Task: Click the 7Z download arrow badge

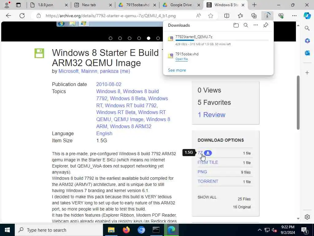Action: pyautogui.click(x=208, y=153)
